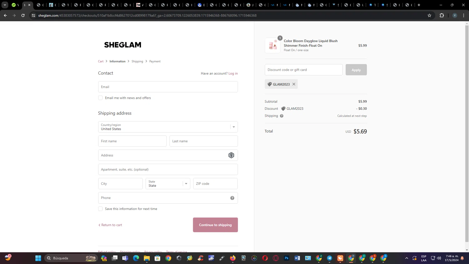Open Microsoft Edge from the taskbar
The image size is (469, 264).
click(x=136, y=258)
